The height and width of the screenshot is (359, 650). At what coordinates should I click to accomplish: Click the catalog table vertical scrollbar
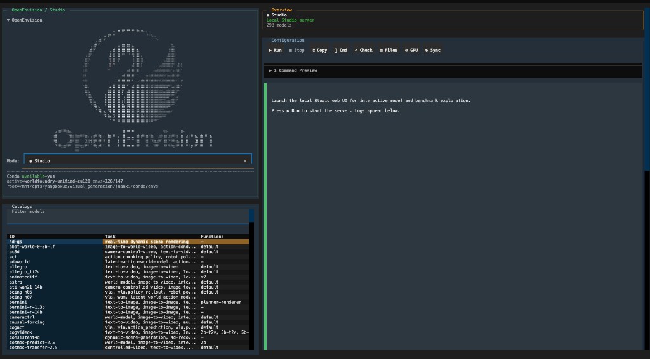click(251, 280)
